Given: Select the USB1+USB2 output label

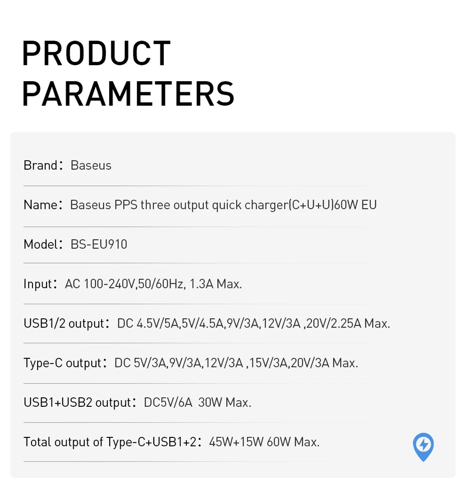Looking at the screenshot, I should pos(77,402).
